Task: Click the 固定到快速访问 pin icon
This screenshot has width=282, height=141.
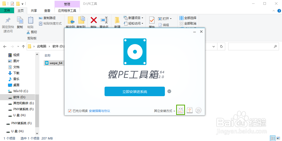Action: tap(8, 20)
